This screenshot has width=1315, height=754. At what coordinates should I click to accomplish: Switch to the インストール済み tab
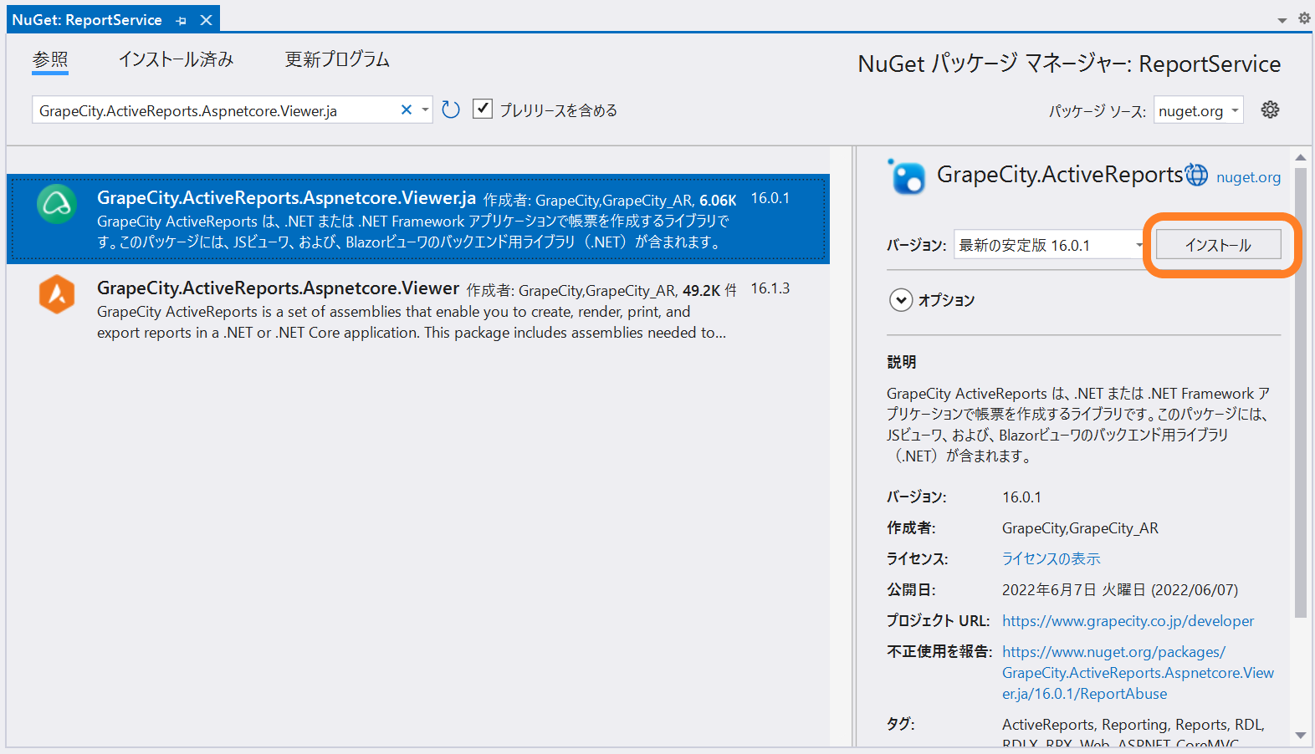coord(176,59)
